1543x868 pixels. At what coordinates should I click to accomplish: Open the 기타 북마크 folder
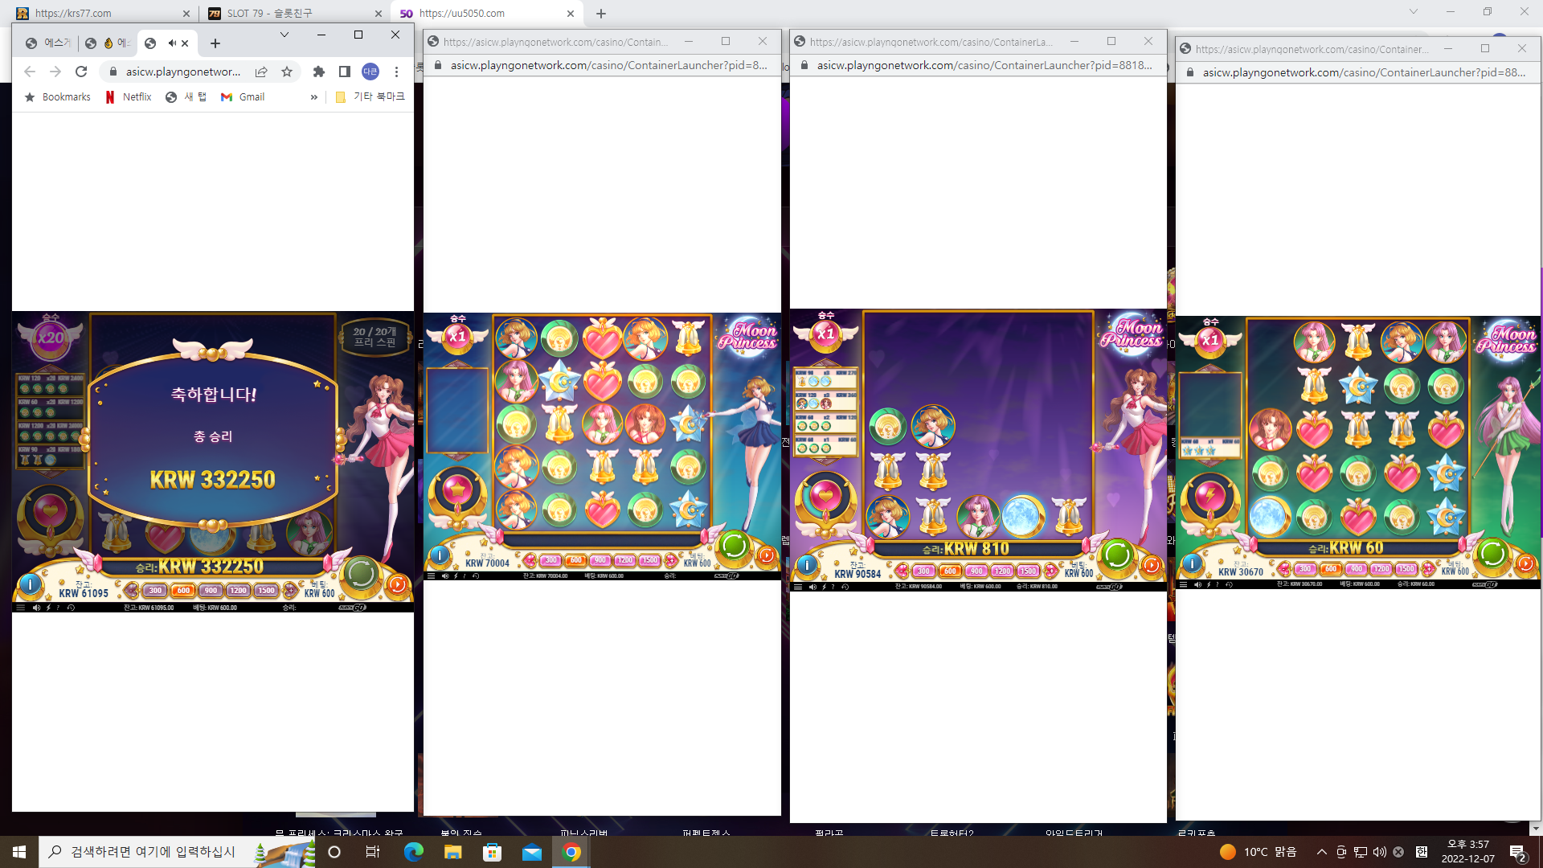pos(370,96)
